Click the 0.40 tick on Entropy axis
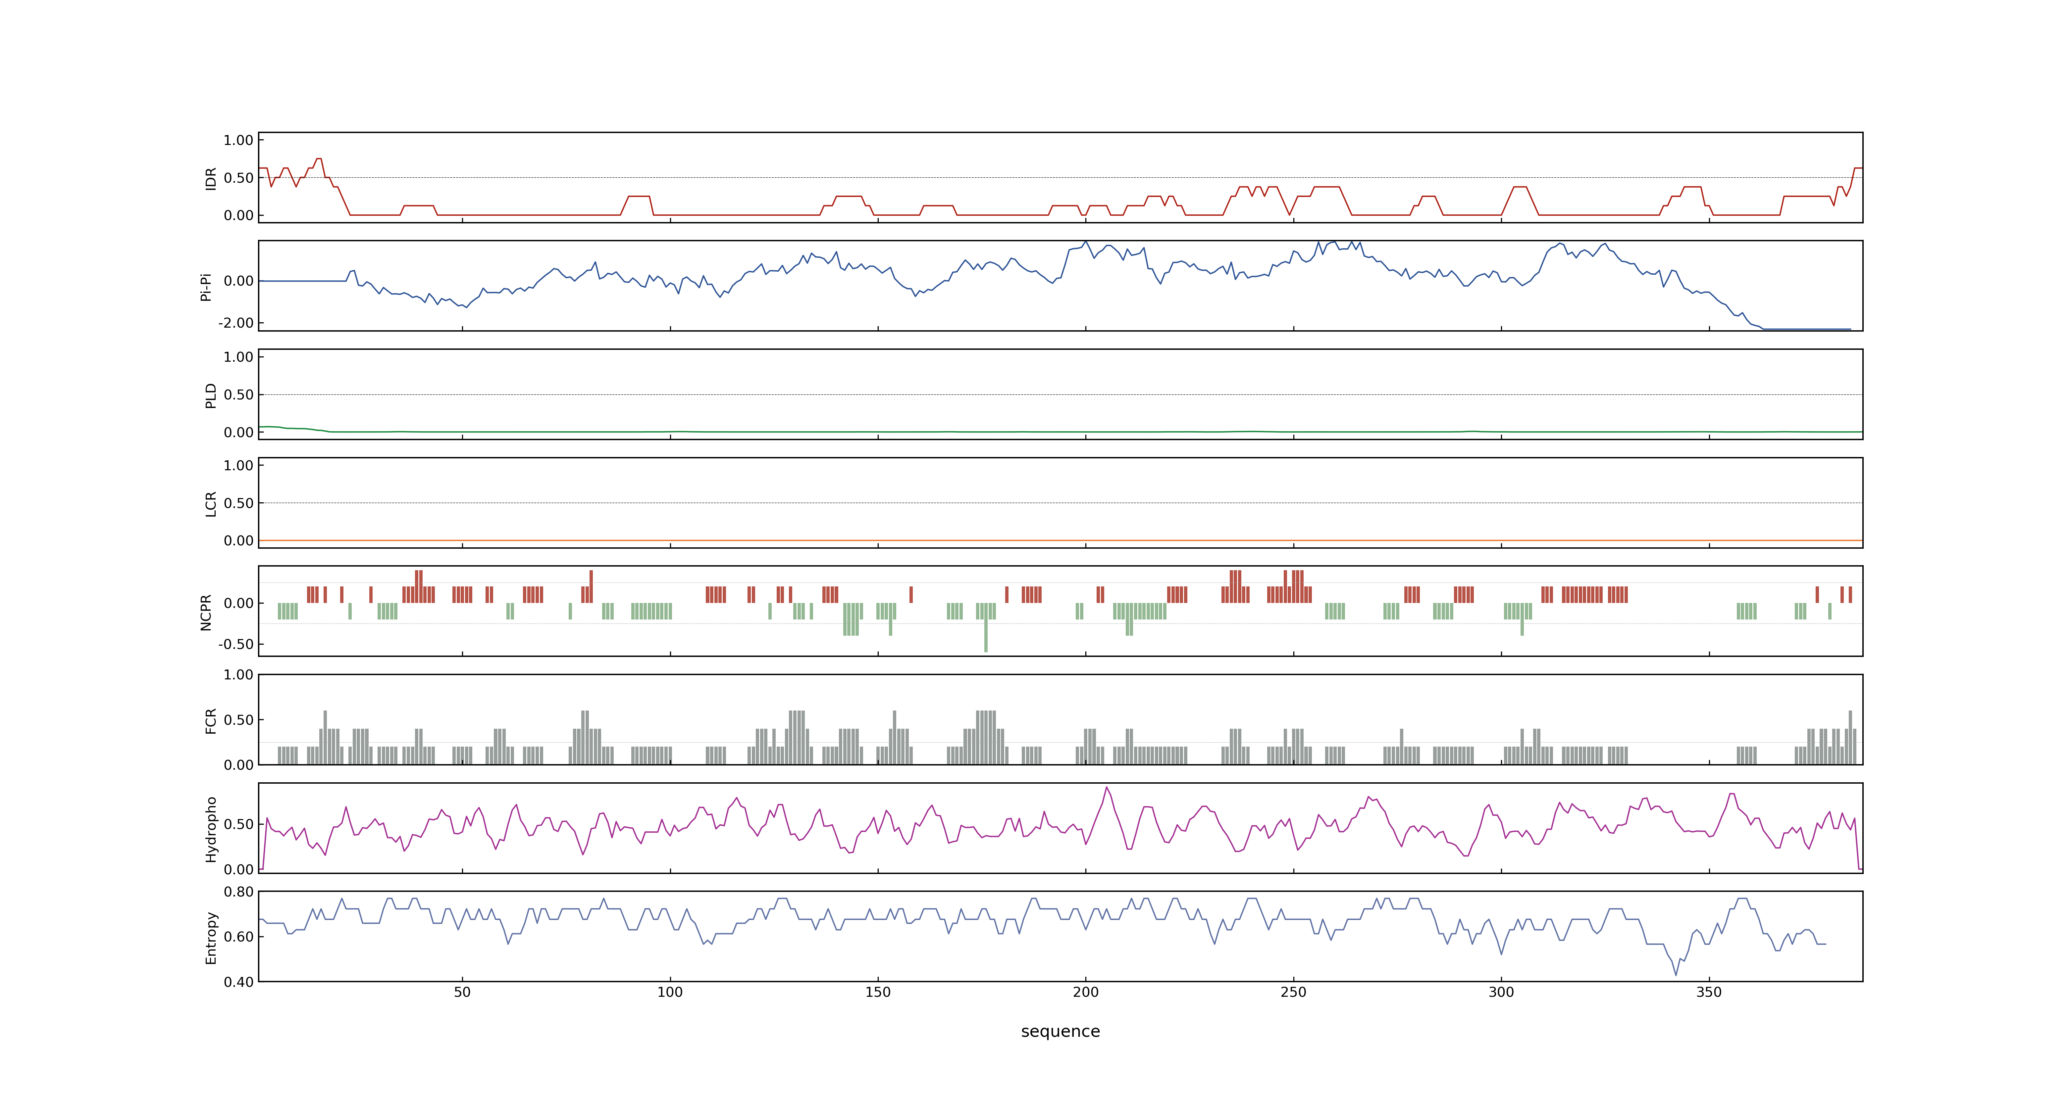 (239, 982)
